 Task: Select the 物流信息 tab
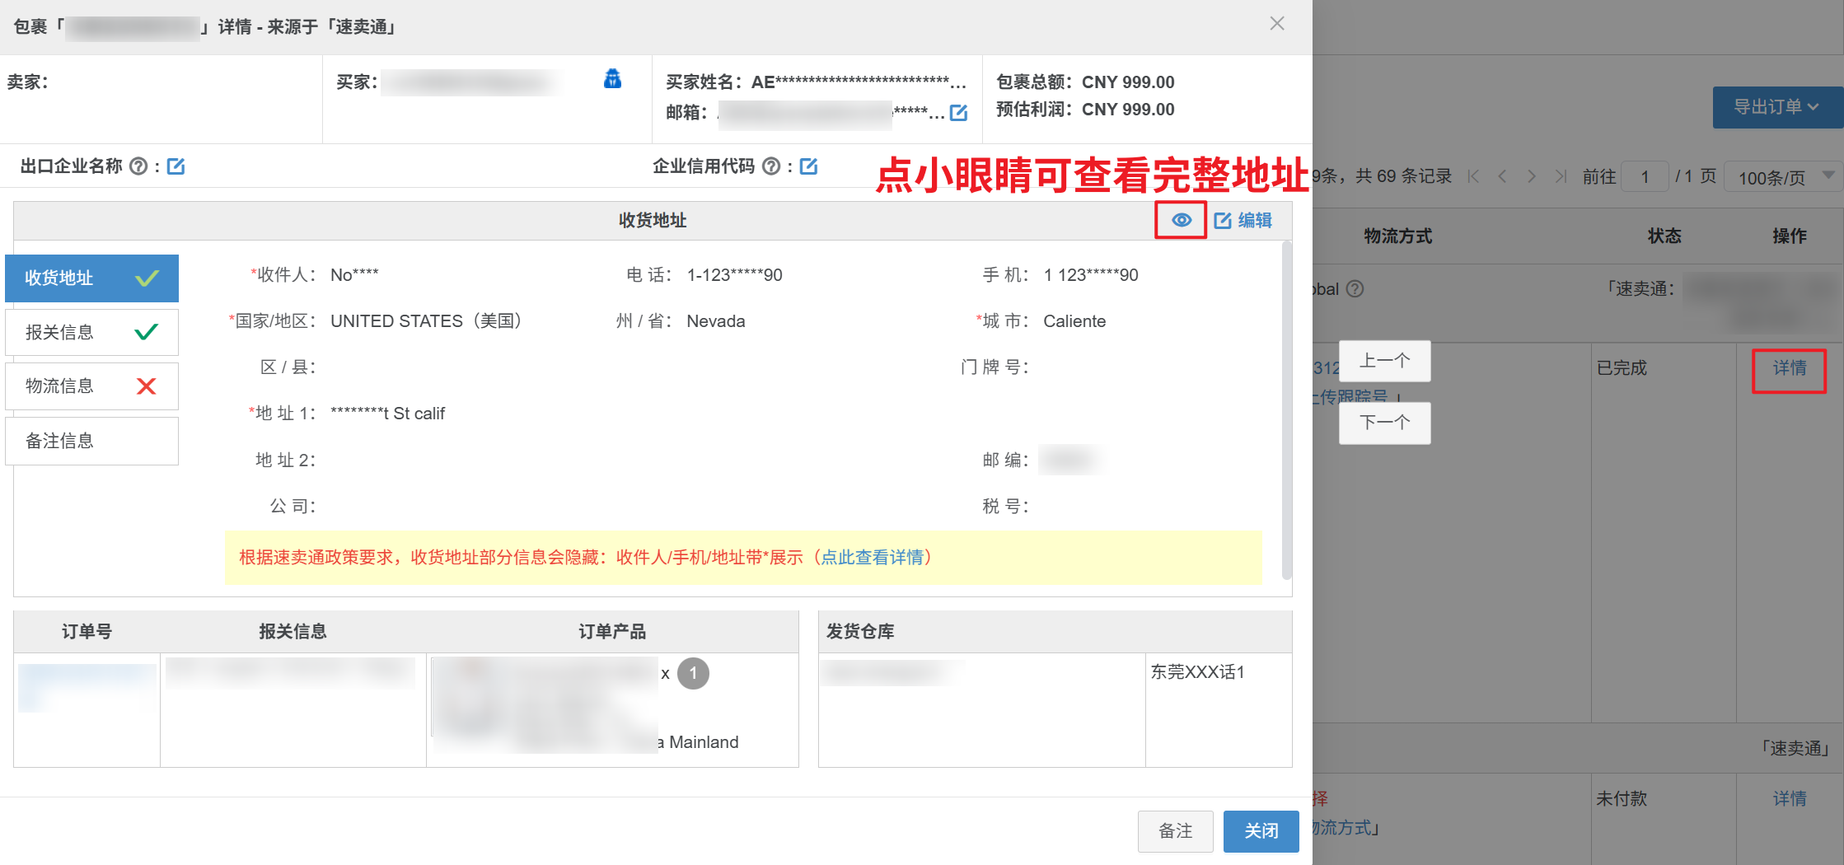coord(91,386)
